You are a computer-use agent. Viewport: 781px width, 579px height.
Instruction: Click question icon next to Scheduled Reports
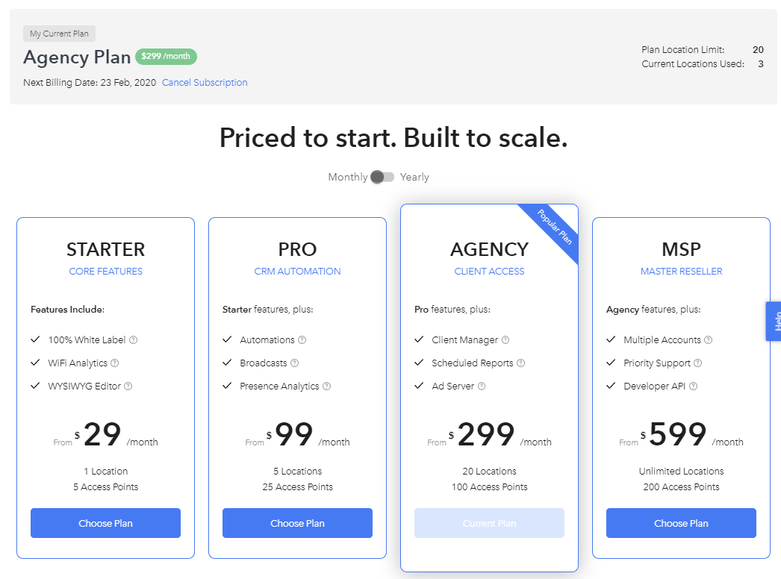(520, 363)
